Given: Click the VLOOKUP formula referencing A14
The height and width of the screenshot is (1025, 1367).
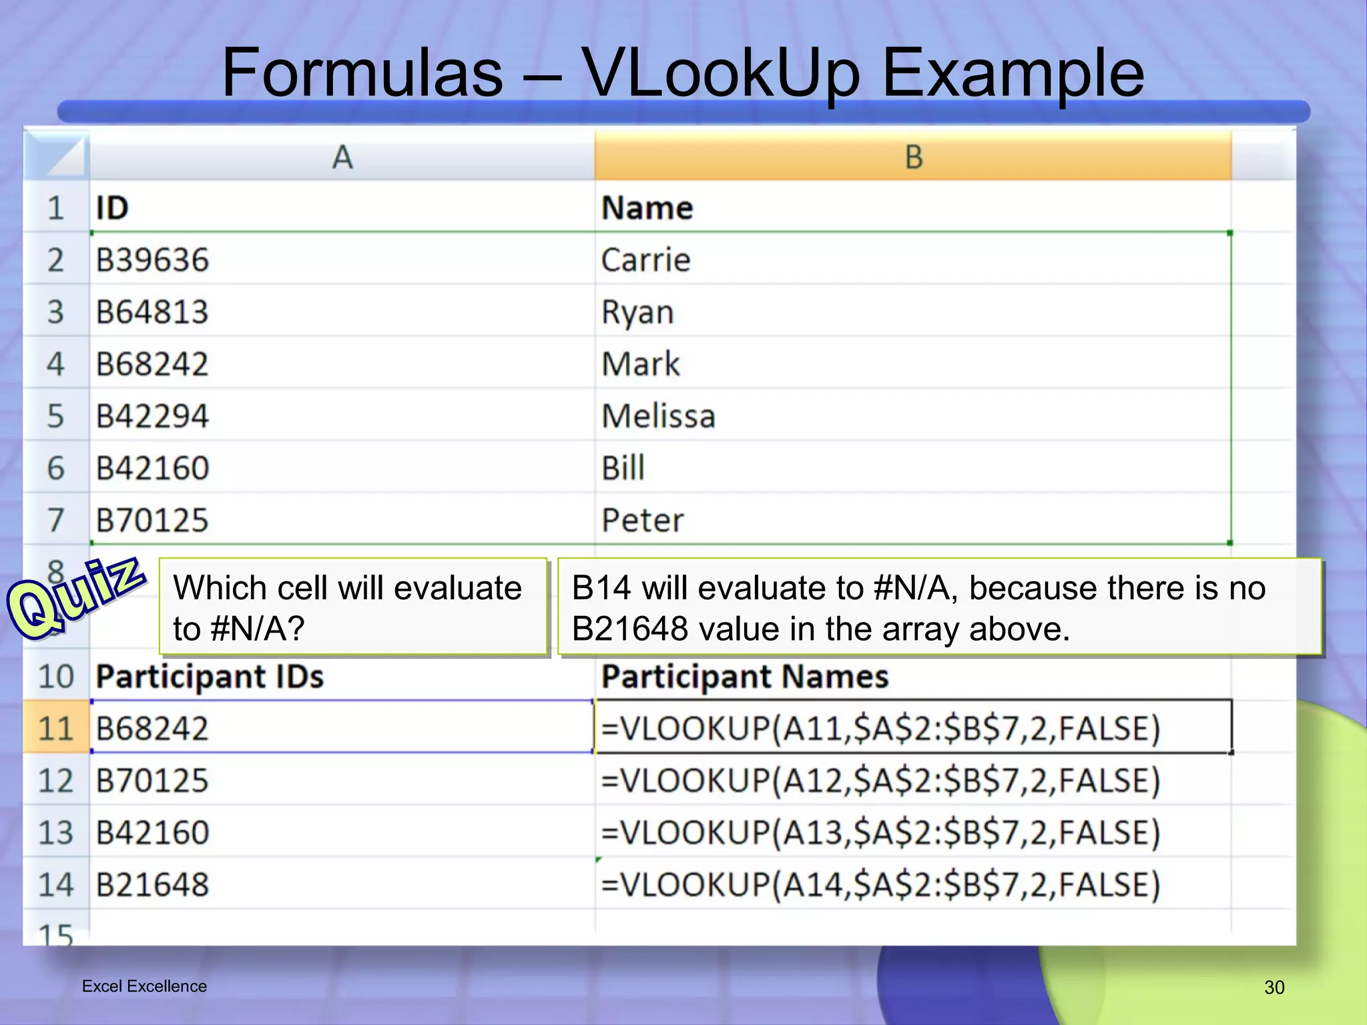Looking at the screenshot, I should (x=913, y=884).
